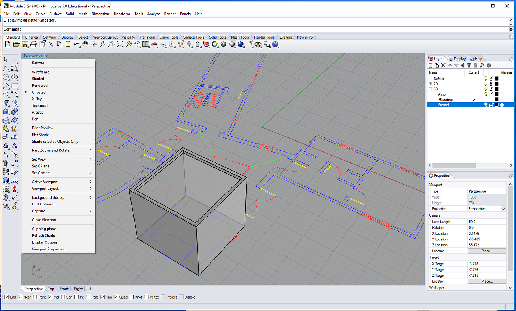
Task: Expand the 2D layer tree
Action: point(430,84)
